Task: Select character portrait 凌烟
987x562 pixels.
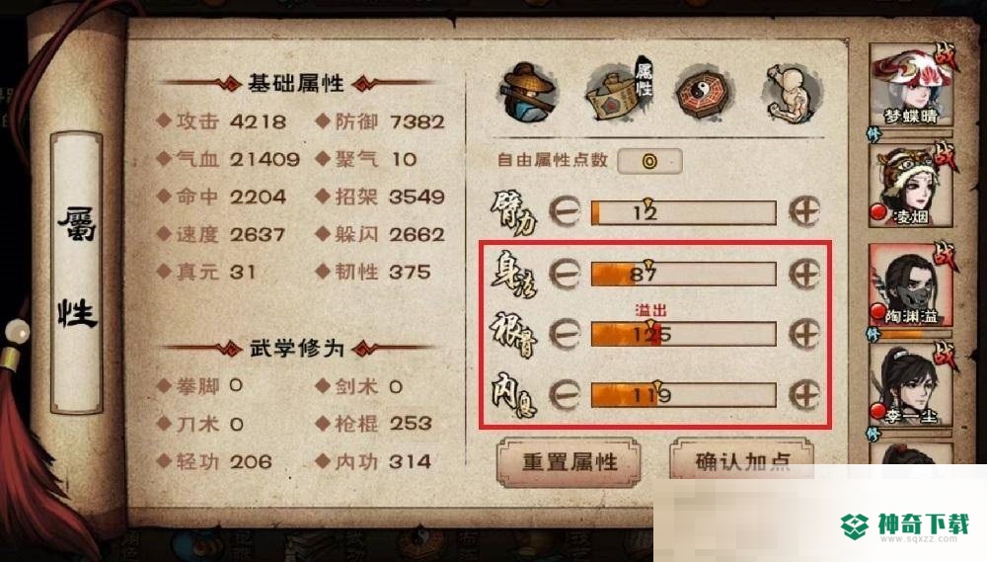Action: click(911, 186)
